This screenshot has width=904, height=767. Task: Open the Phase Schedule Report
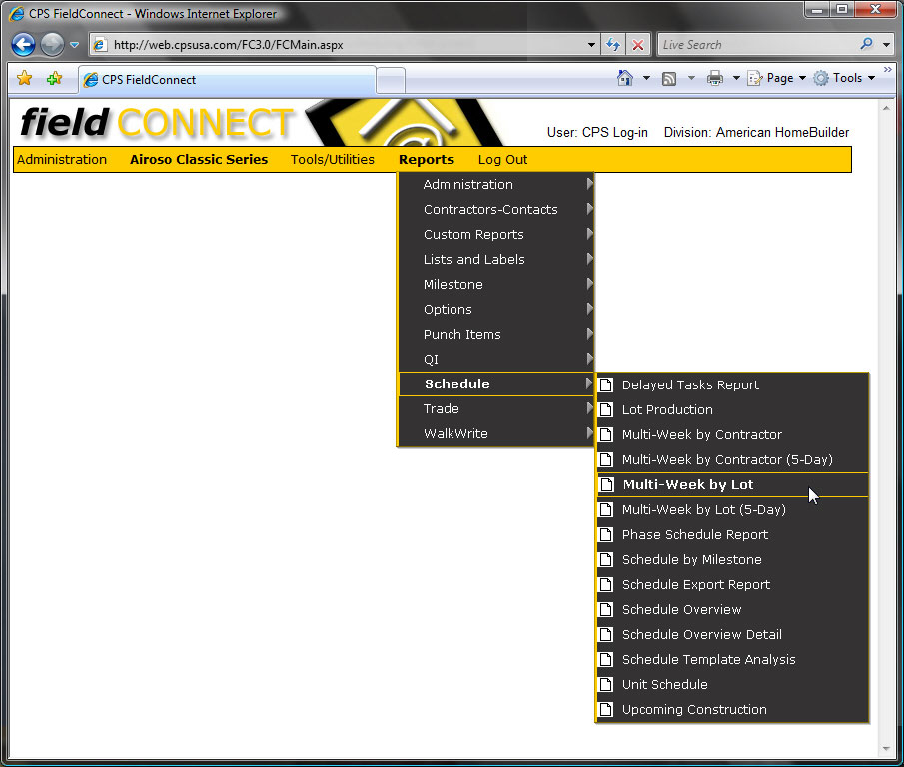pyautogui.click(x=732, y=534)
